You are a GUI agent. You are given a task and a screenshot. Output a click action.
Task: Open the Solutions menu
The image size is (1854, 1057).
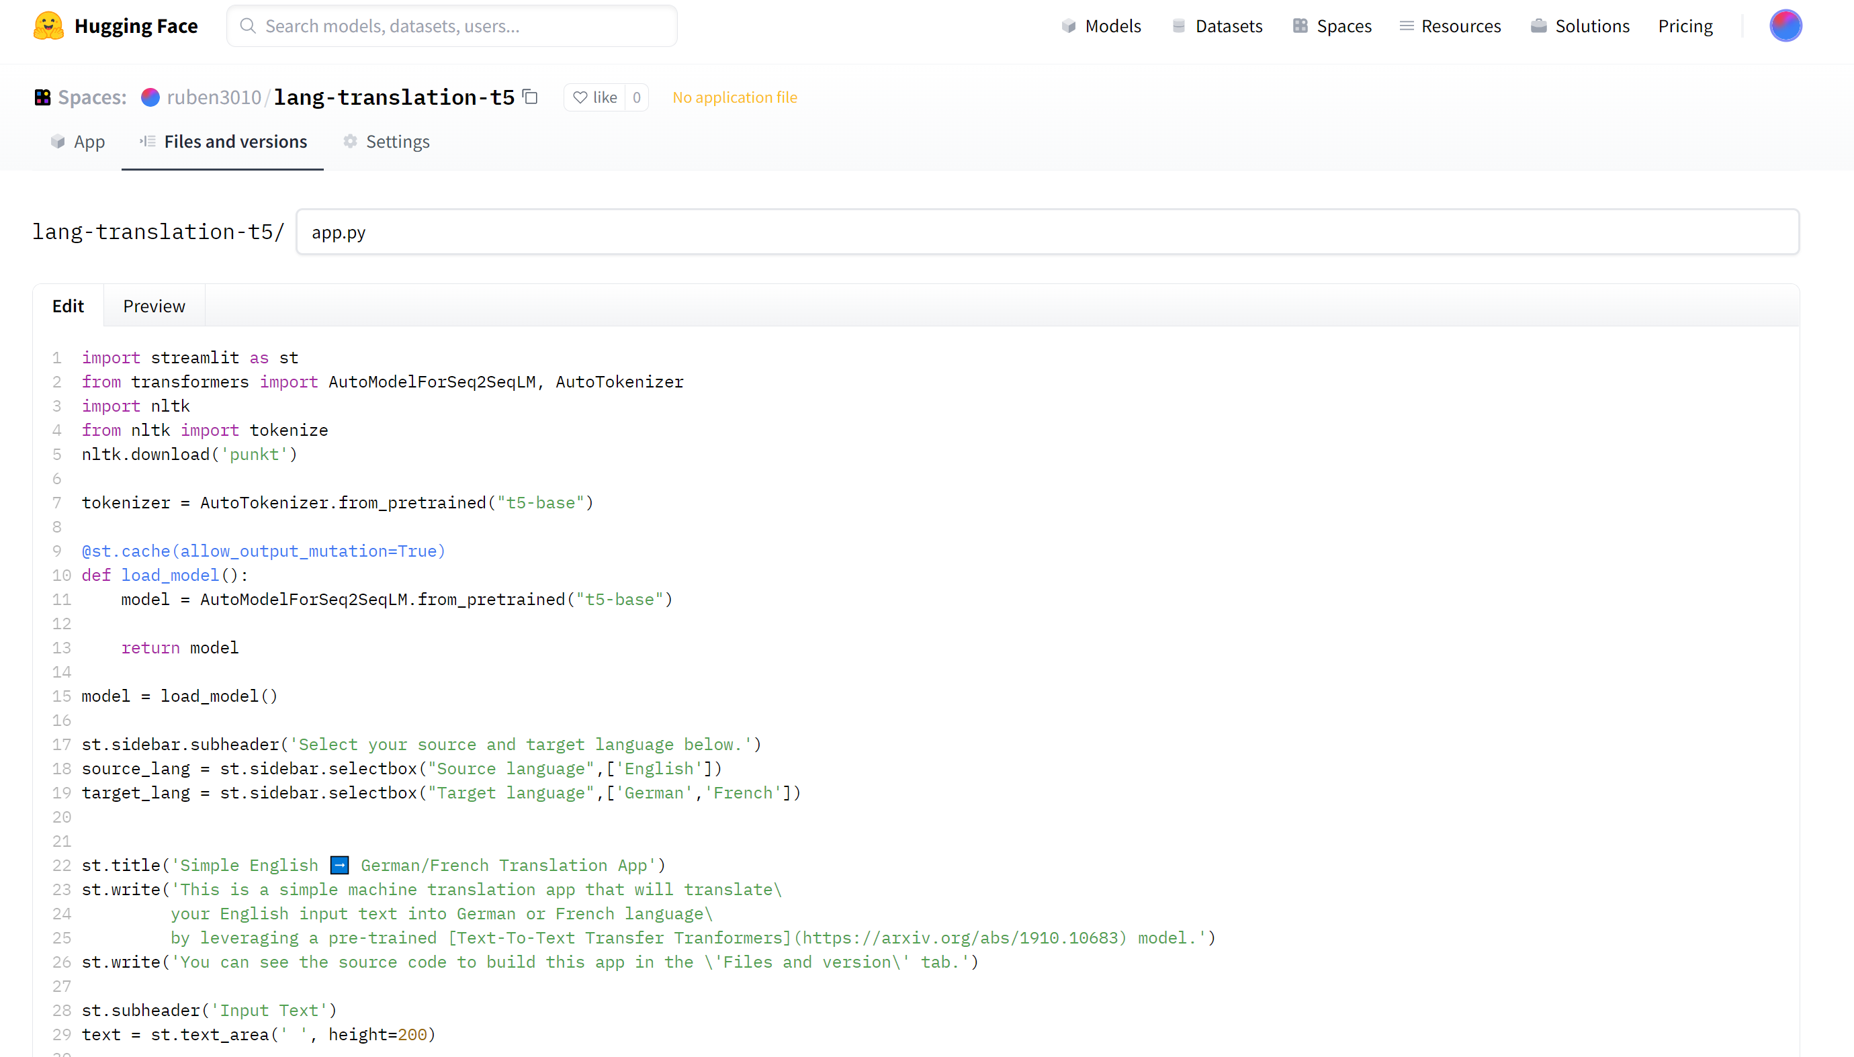point(1580,26)
